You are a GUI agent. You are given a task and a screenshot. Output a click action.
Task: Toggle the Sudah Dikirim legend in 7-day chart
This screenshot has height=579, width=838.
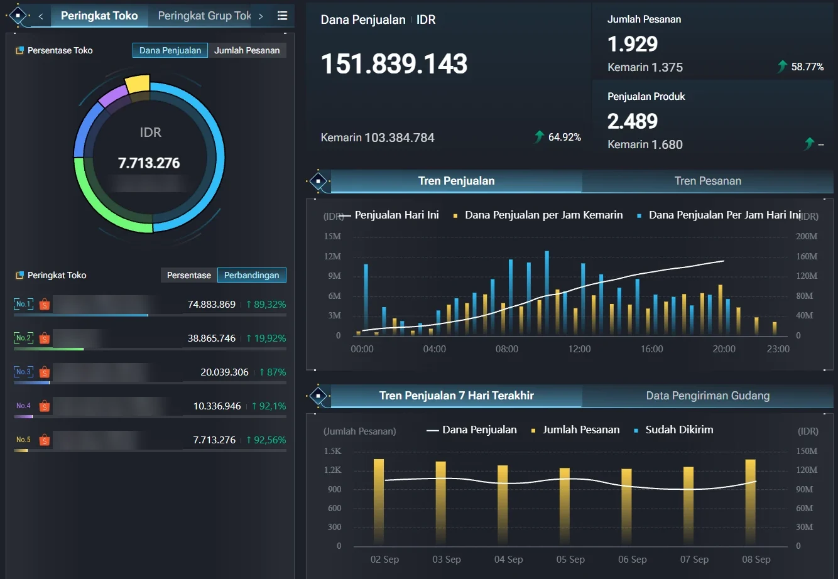pos(674,430)
